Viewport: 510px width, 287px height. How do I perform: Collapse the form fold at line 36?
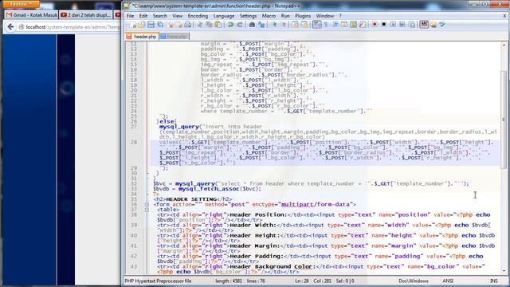tap(147, 205)
